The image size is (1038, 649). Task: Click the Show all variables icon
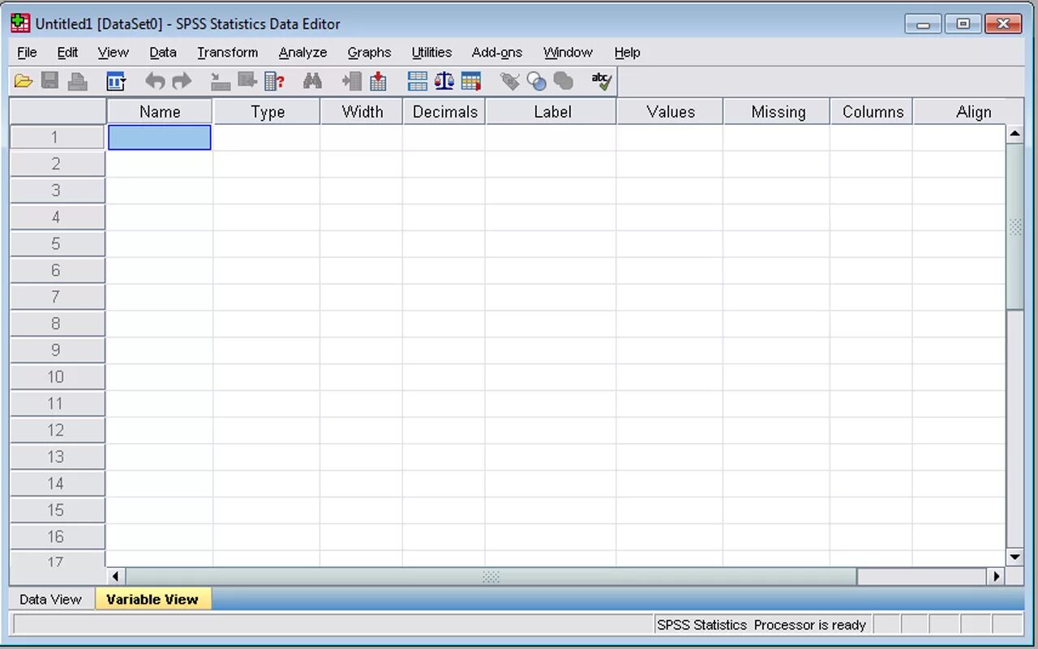tap(564, 81)
